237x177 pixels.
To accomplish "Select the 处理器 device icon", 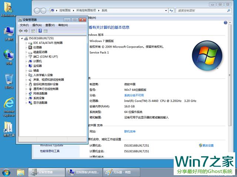I will [x=30, y=48].
